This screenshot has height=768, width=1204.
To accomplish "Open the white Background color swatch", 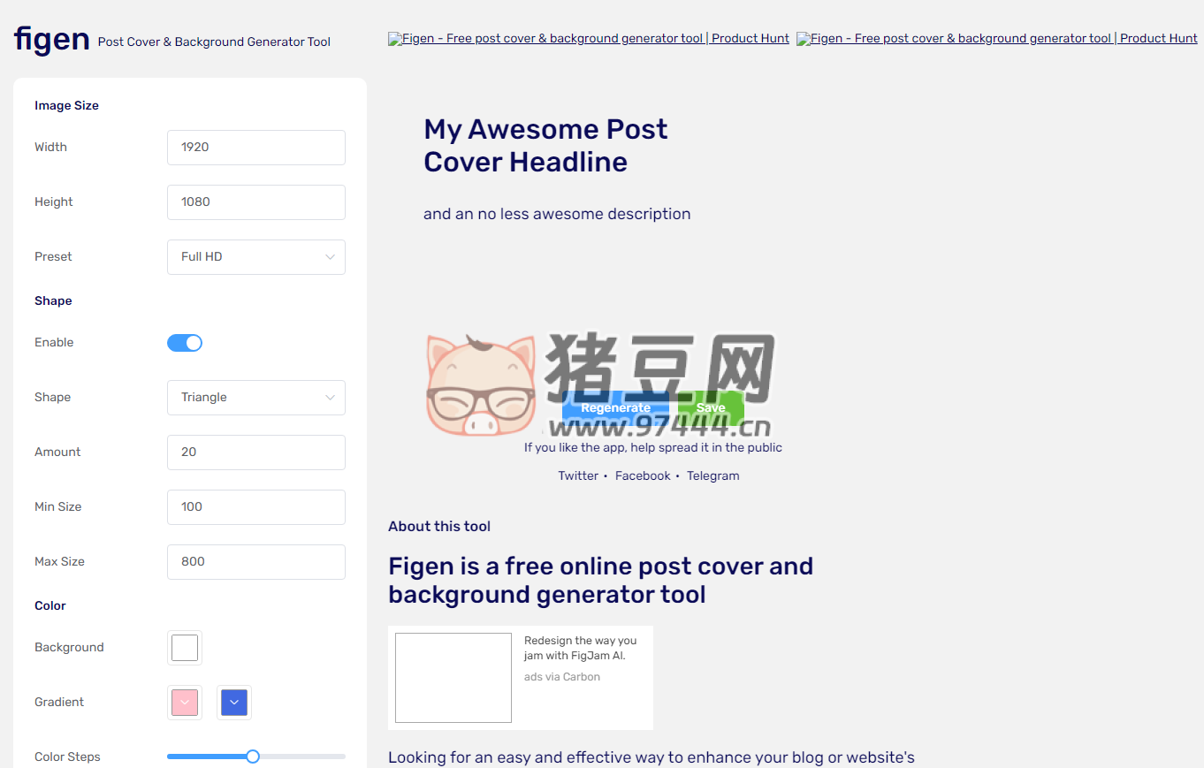I will click(x=185, y=648).
